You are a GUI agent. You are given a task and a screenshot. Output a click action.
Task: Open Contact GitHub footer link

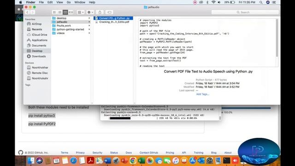(149, 153)
